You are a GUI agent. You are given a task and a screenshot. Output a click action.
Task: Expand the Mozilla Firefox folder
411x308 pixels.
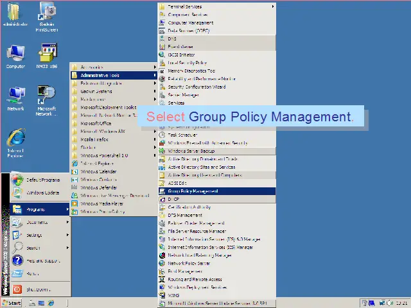[114, 139]
